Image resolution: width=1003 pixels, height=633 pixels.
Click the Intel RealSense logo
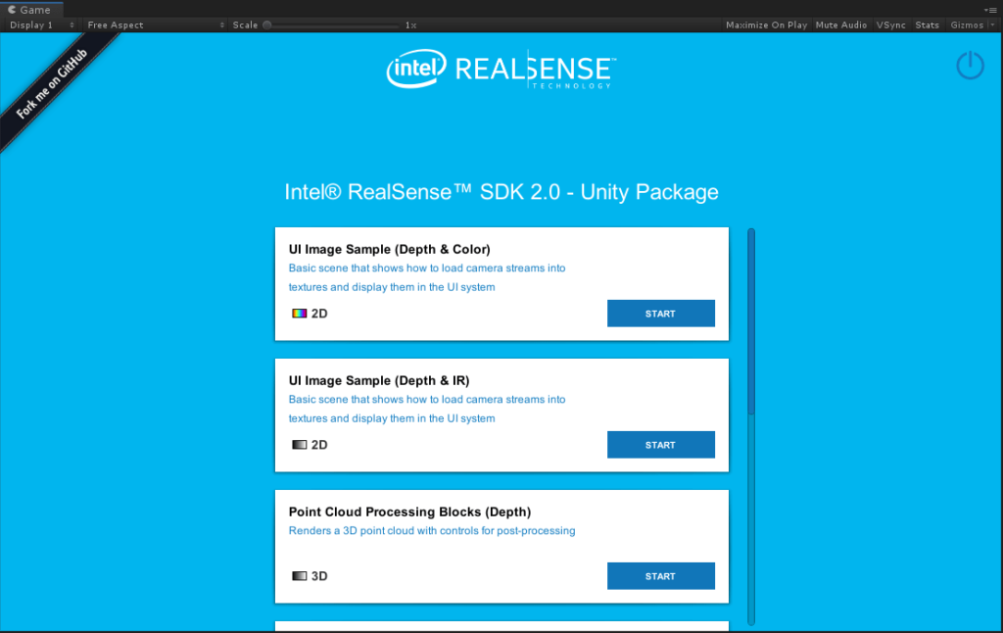501,69
